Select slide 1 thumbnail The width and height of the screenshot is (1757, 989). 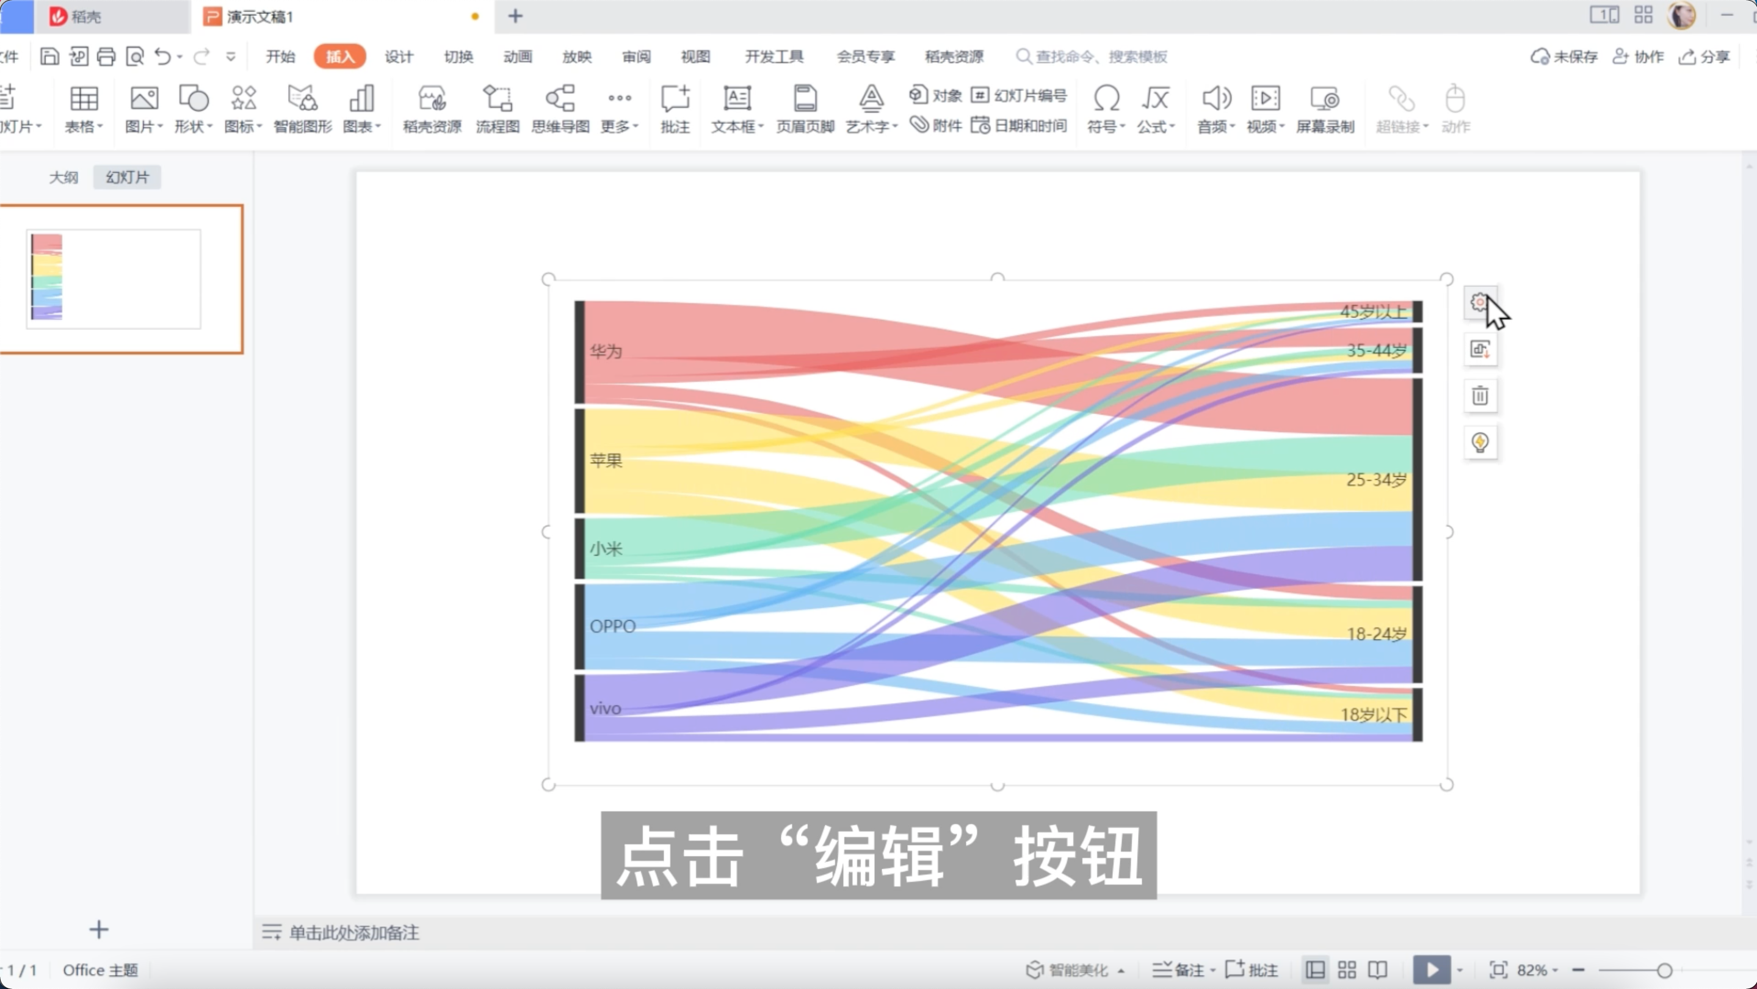click(x=113, y=279)
